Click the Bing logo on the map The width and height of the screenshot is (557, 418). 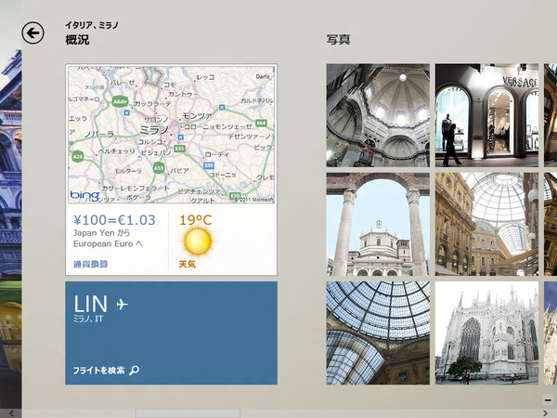click(x=84, y=195)
